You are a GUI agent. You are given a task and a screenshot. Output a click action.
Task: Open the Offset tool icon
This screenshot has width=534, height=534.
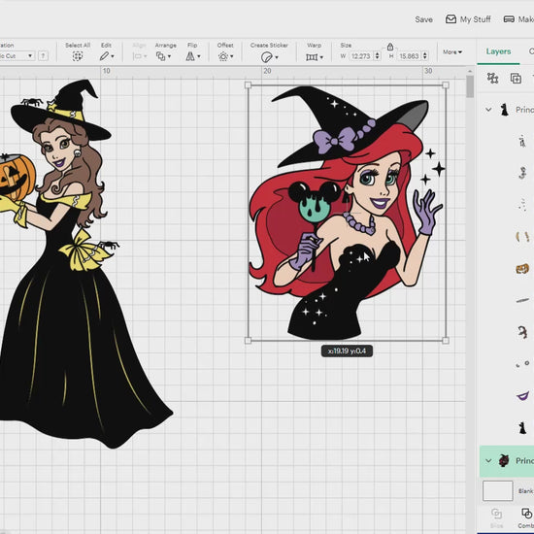tap(223, 56)
